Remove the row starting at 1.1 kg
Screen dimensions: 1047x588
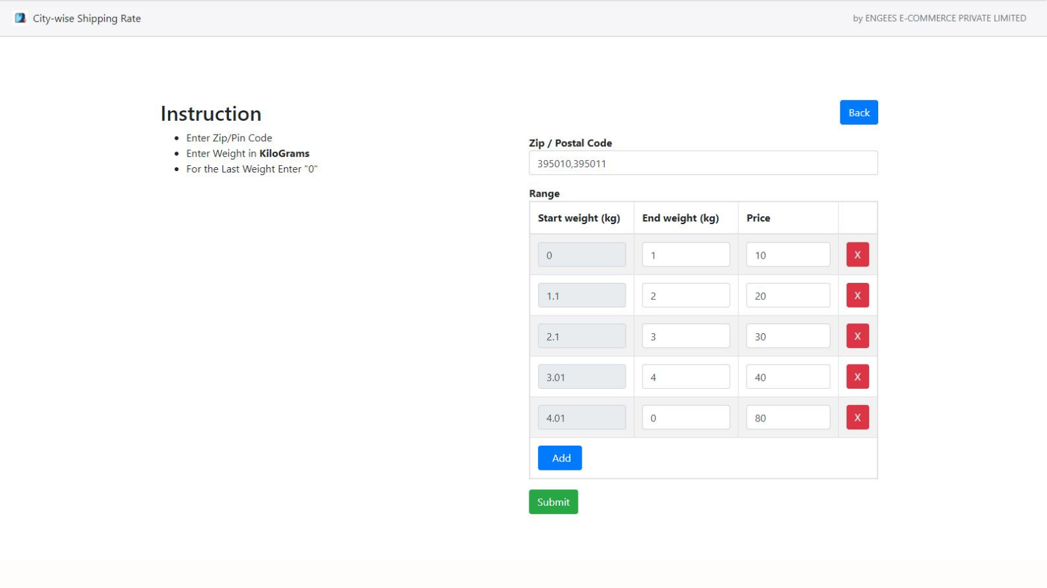[x=857, y=295]
